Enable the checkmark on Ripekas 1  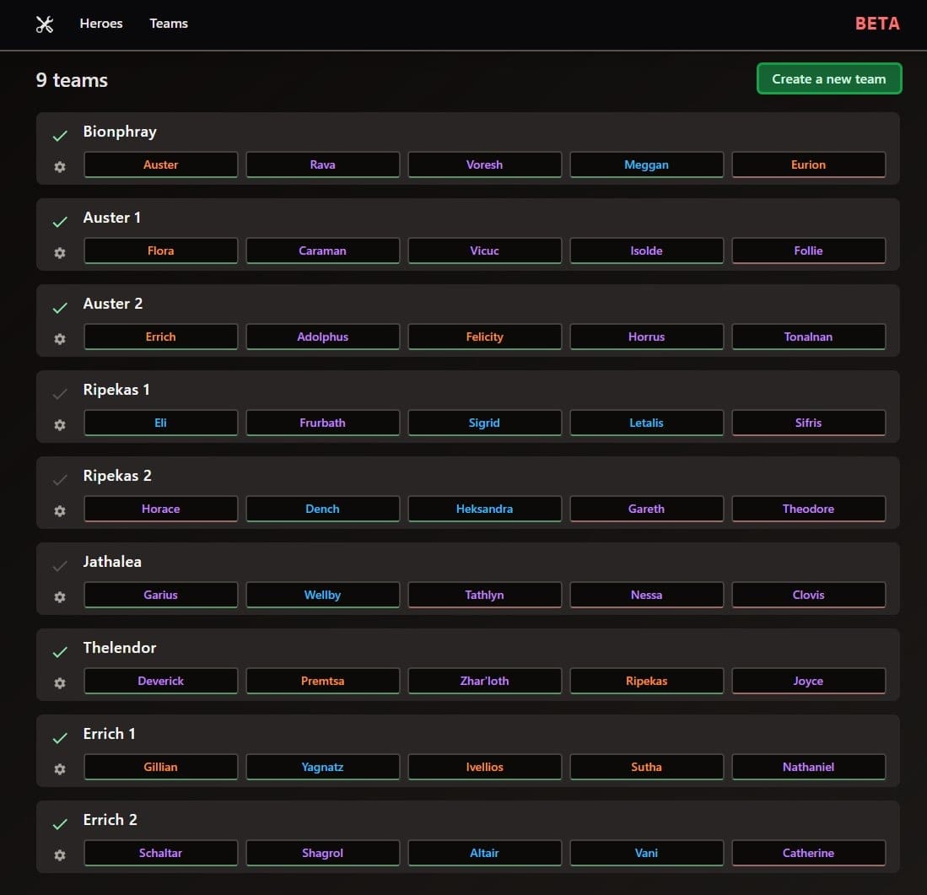coord(59,393)
